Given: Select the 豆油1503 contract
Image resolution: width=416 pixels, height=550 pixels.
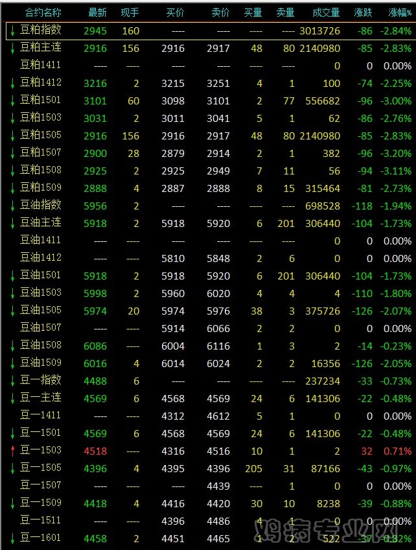Looking at the screenshot, I should [x=40, y=293].
